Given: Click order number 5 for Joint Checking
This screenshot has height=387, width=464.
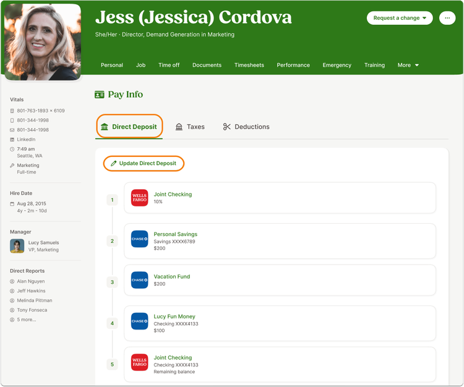Looking at the screenshot, I should coord(112,365).
